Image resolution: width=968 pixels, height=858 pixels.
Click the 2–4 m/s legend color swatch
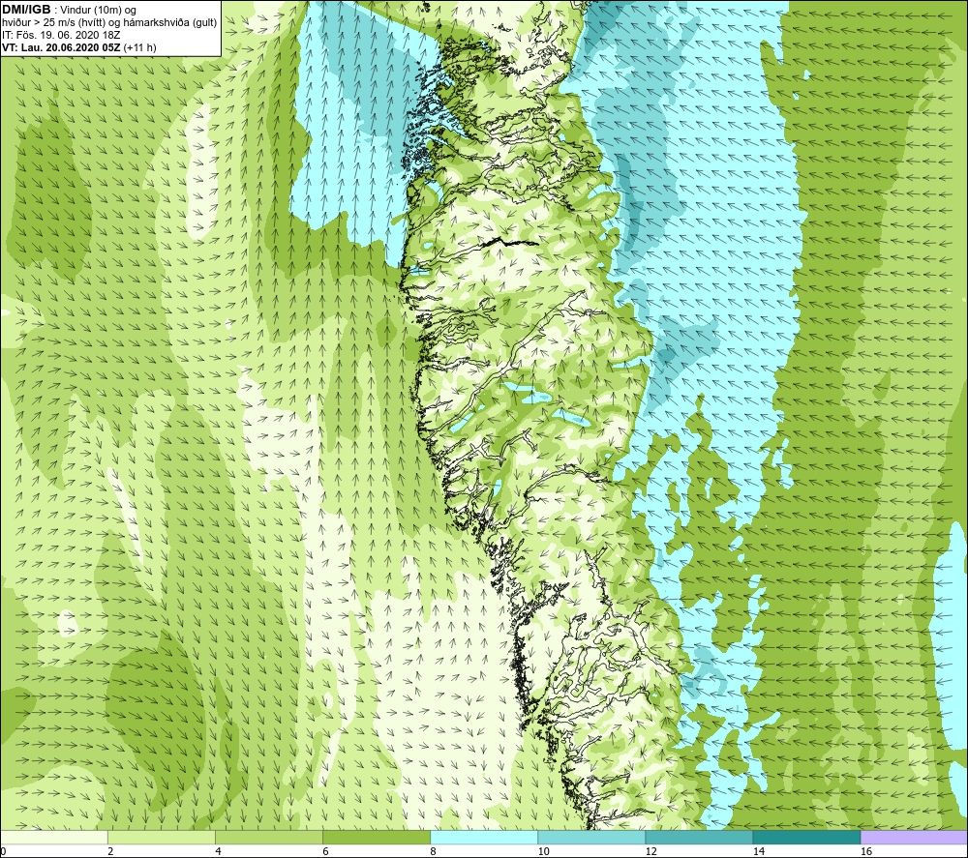point(162,837)
